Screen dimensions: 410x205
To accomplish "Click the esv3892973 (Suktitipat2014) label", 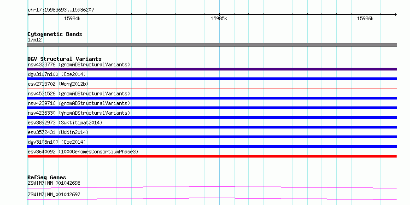I will (65, 123).
